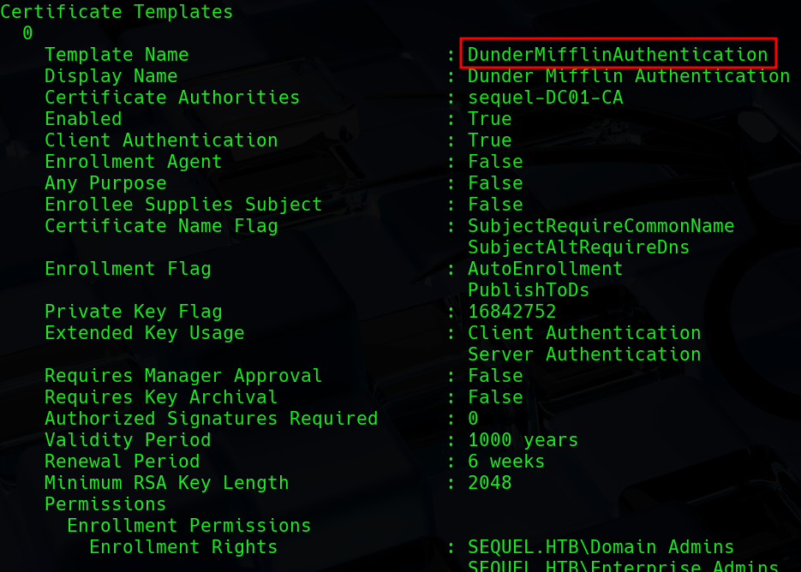Click the 'Requires Manager Approval' label
Screen dimensions: 801x572
(x=183, y=375)
